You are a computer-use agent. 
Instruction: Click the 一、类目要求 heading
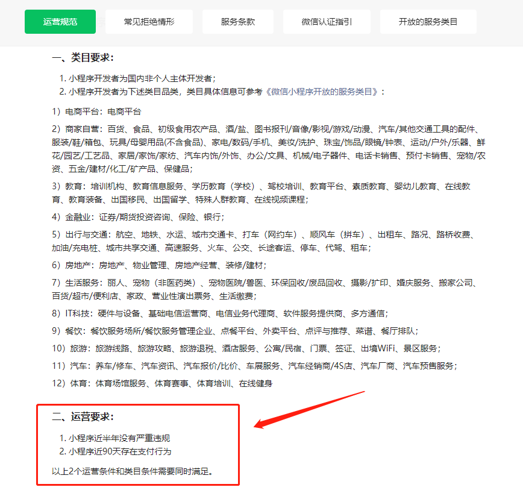83,58
